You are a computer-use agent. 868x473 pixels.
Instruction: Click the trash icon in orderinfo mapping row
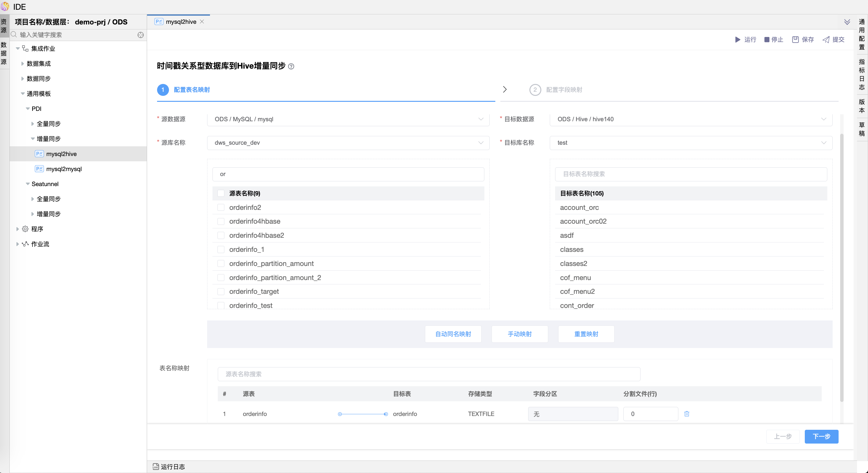(687, 413)
